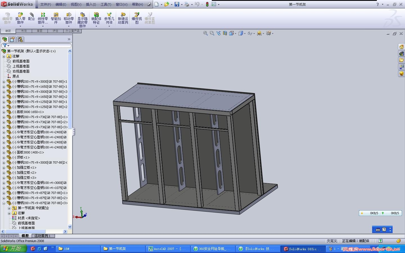The image size is (405, 253).
Task: Click the tree panel vertical scrollbar down arrow
Action: 70,227
